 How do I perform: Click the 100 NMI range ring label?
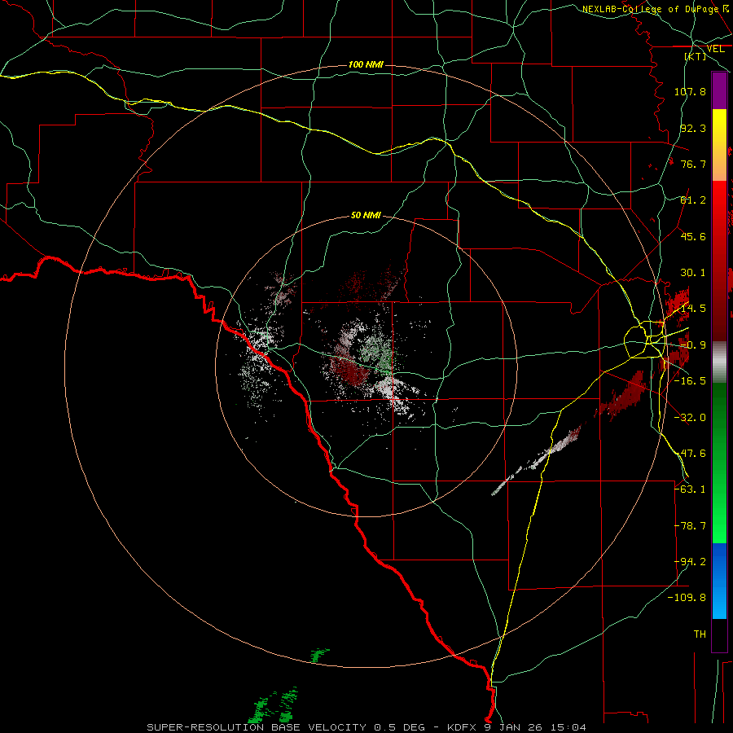pyautogui.click(x=366, y=64)
